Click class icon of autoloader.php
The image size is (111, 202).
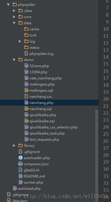click(x=21, y=158)
